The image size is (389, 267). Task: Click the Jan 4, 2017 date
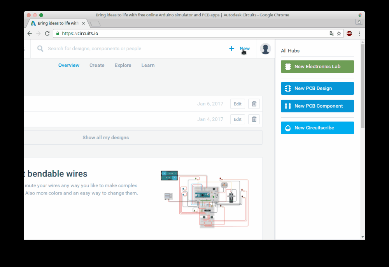[x=210, y=119]
